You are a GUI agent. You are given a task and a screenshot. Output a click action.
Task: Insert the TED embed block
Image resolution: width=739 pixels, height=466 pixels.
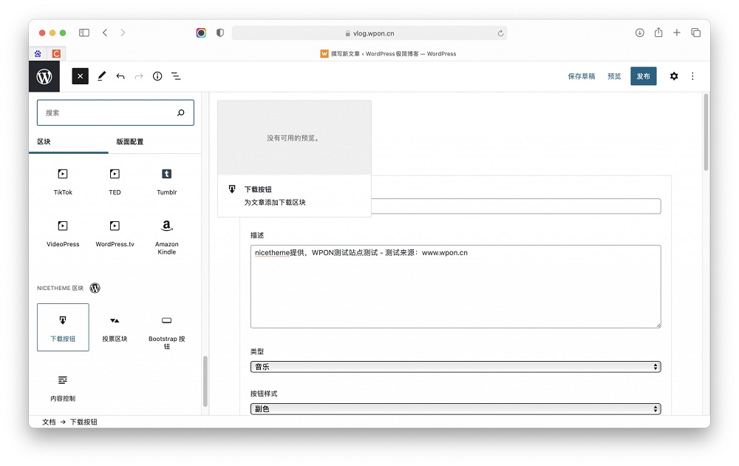pyautogui.click(x=115, y=180)
